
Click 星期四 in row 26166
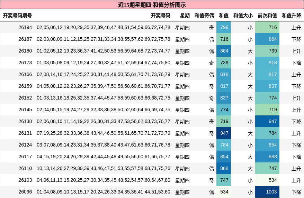(182, 75)
